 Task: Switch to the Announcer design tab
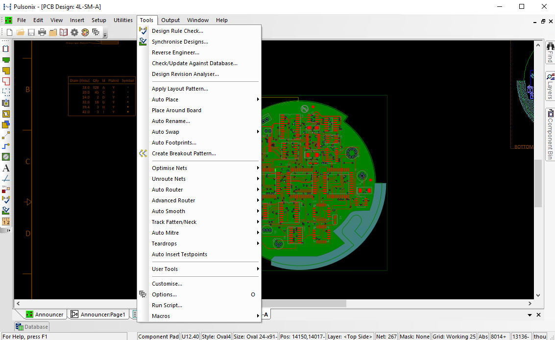[45, 315]
